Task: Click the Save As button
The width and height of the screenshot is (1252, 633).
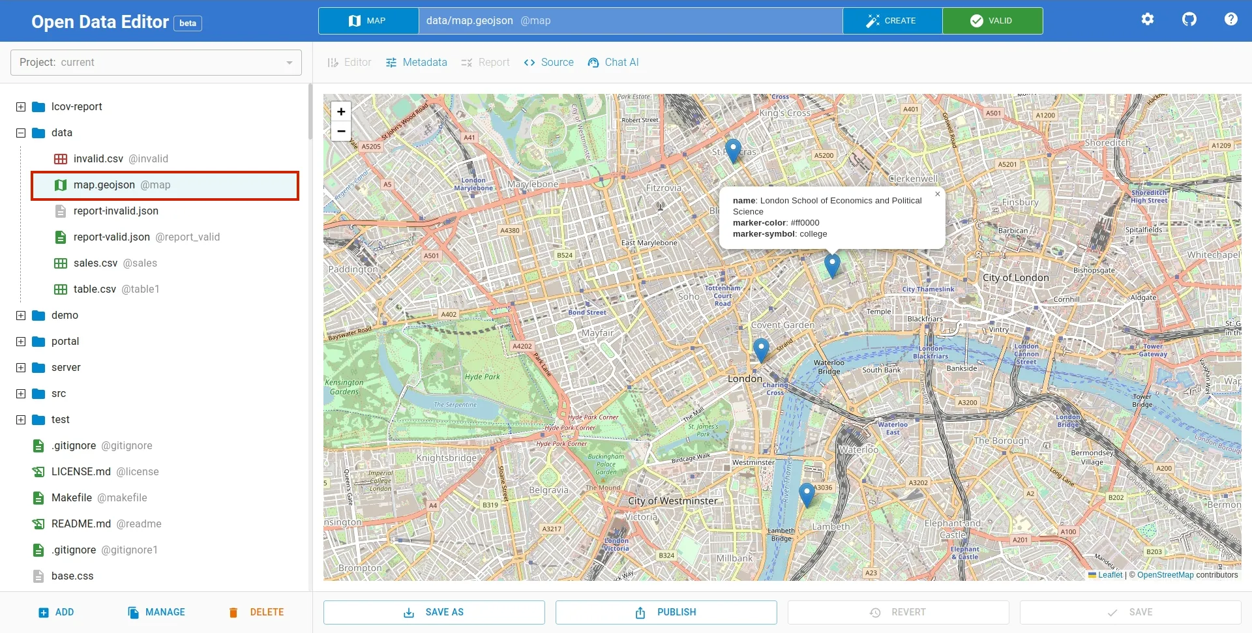Action: [x=434, y=612]
